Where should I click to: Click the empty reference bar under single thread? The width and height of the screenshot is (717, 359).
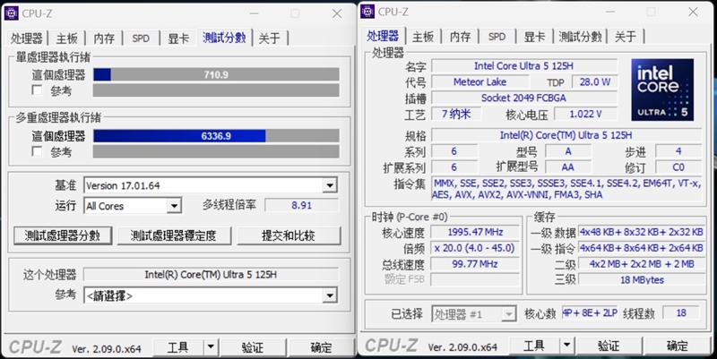216,90
